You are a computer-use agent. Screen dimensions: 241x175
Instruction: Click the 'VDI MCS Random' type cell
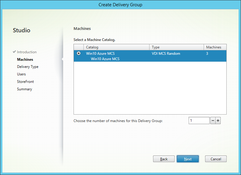pyautogui.click(x=166, y=54)
